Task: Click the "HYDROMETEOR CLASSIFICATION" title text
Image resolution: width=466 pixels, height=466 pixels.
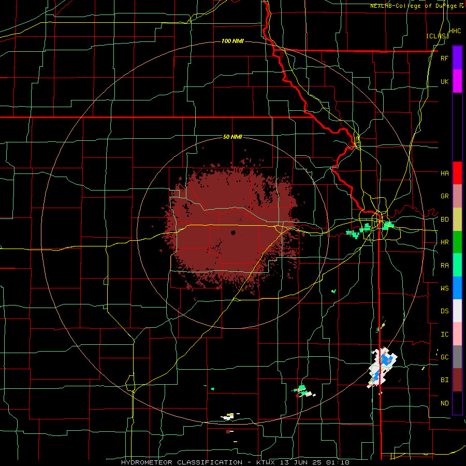Action: [x=182, y=462]
